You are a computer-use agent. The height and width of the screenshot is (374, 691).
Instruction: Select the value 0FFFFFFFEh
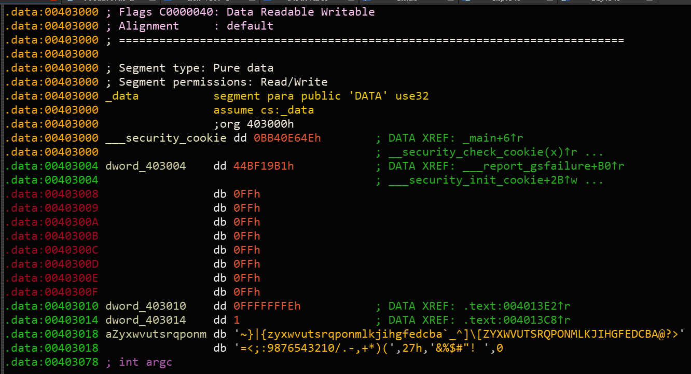pos(267,306)
